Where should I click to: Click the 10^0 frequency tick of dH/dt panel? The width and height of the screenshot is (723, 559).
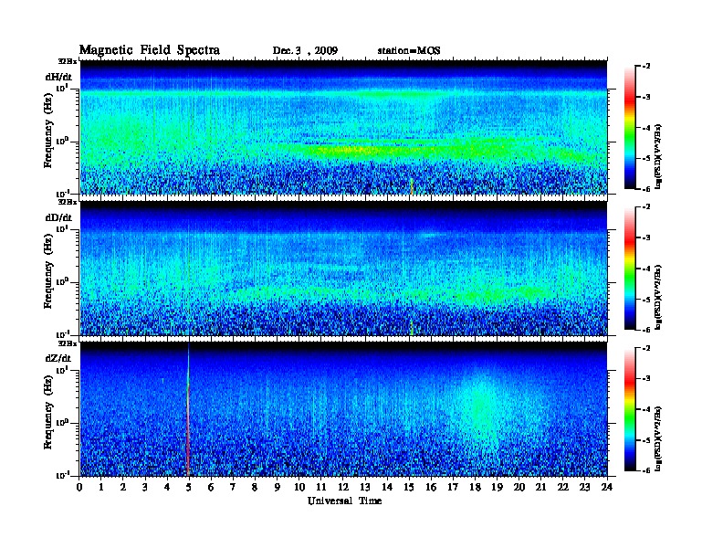(62, 142)
